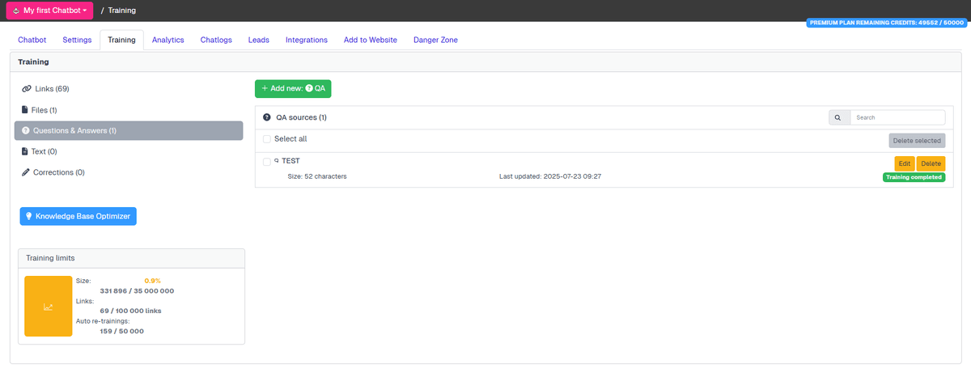The image size is (971, 377).
Task: Select Questions & Answers in sidebar
Action: (x=129, y=131)
